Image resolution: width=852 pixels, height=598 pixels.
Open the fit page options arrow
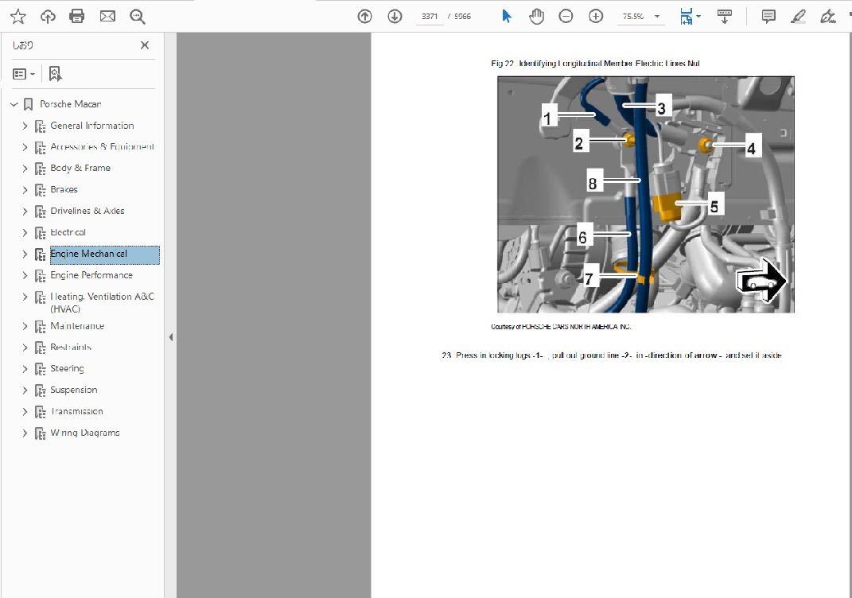coord(698,16)
